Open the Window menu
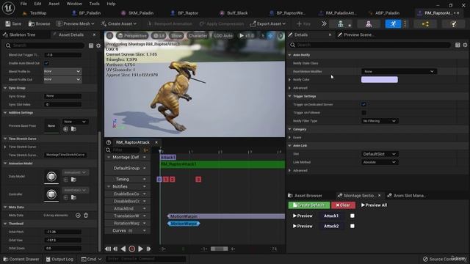 74,4
